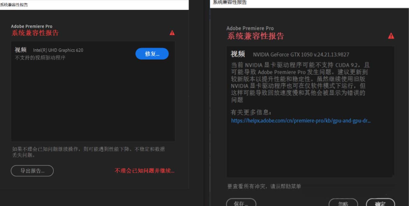Screen dimensions: 409x206
Task: Click the red 系统兼容性报告 heading in left dialog
Action: (x=35, y=33)
